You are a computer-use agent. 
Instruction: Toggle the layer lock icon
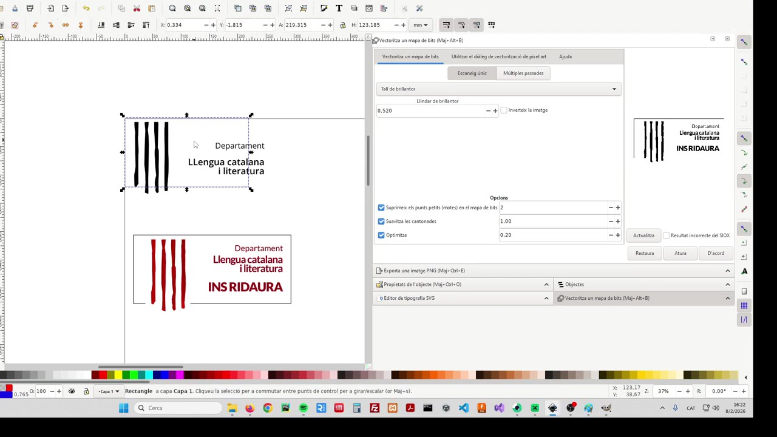[x=86, y=391]
